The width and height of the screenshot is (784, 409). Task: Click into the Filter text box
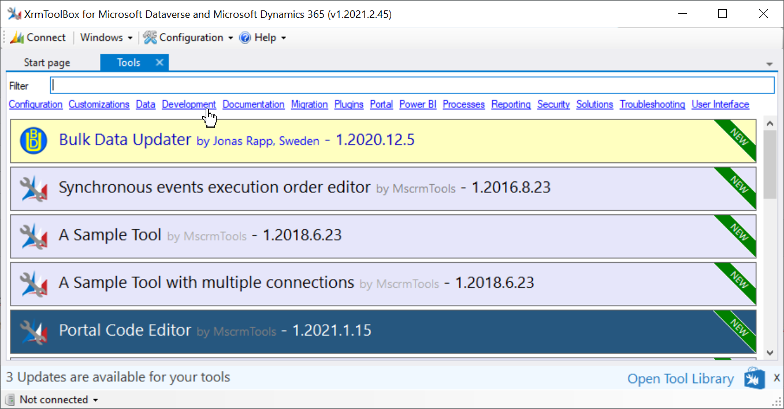[x=412, y=85]
